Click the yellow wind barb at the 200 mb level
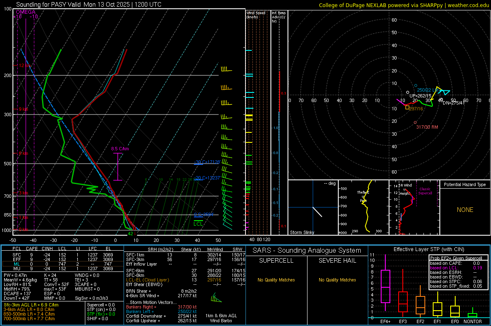Viewport: 491px width, 326px height. [x=226, y=69]
